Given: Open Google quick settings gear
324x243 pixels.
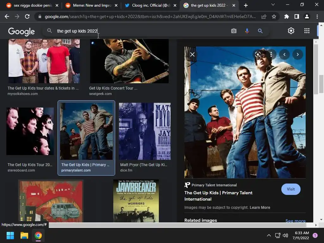Looking at the screenshot, I should 291,31.
